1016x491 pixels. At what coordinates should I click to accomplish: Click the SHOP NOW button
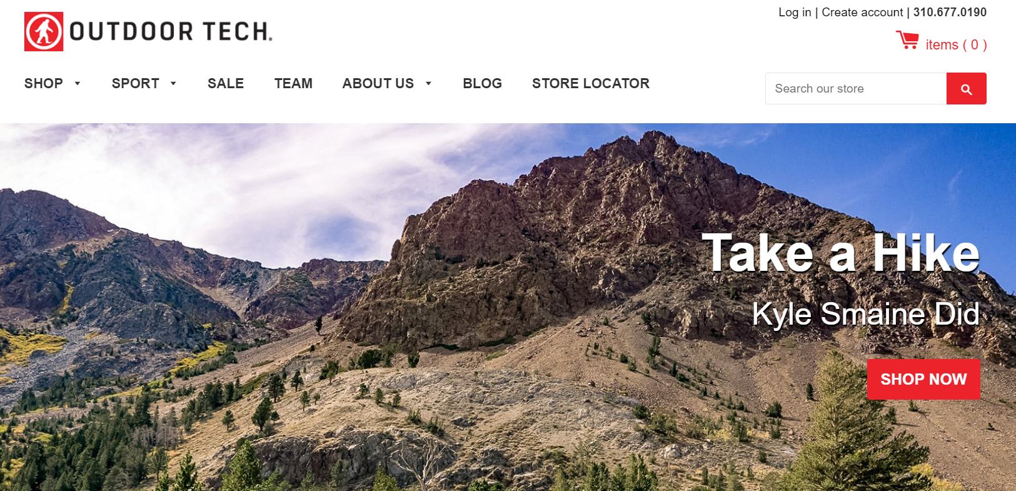click(x=923, y=379)
